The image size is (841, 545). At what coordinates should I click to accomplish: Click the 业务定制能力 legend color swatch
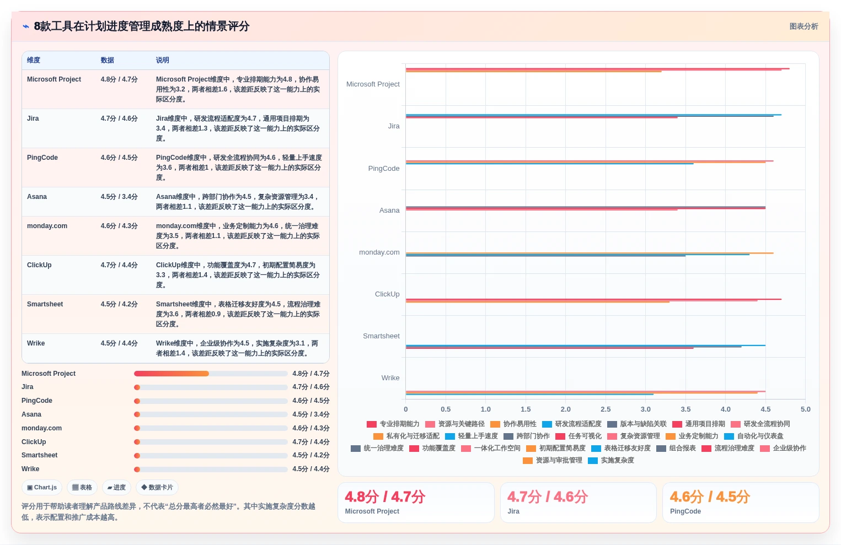coord(670,436)
